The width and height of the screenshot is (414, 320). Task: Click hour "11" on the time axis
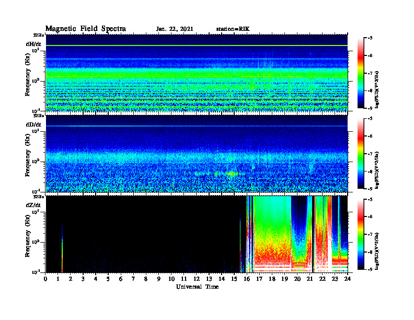pos(184,279)
